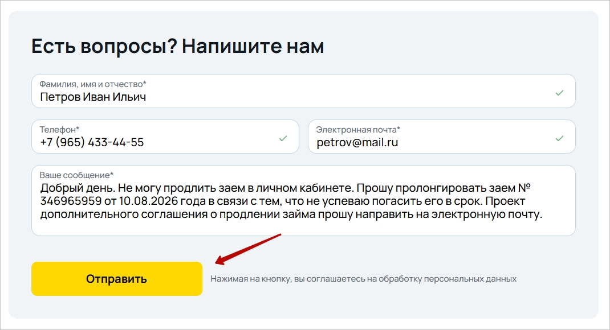
Task: Click the Фамилия, имя и отчество* label
Action: tap(93, 84)
